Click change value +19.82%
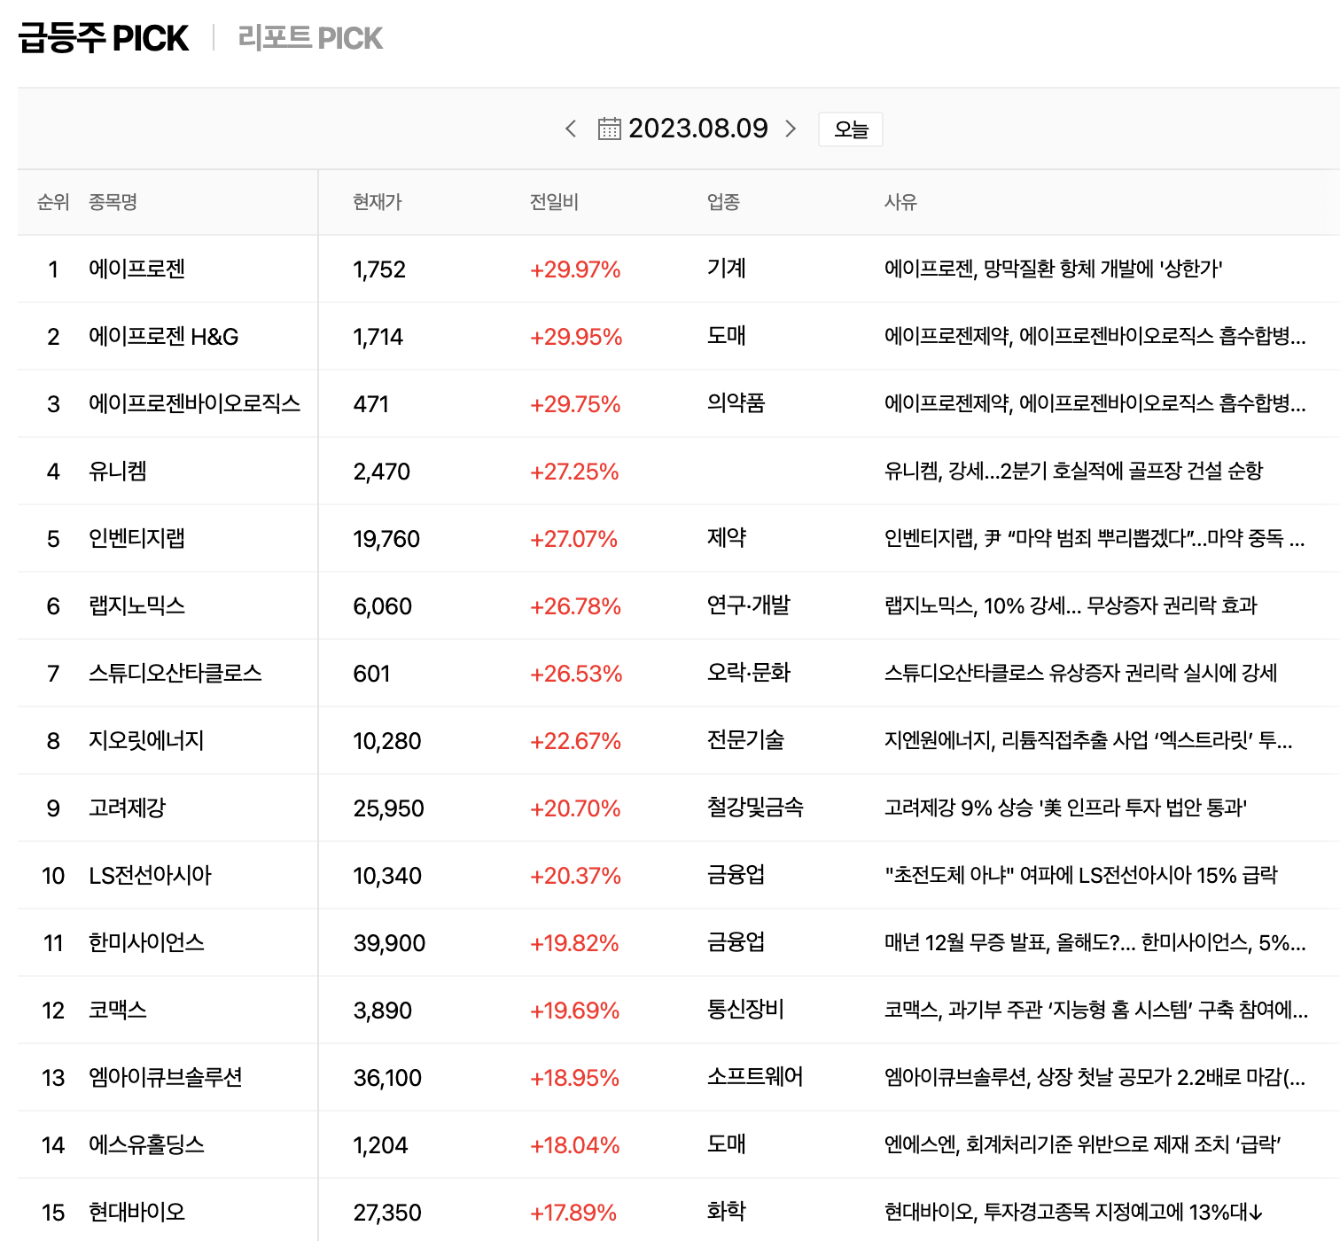Screen dimensions: 1340x1241 click(x=574, y=943)
